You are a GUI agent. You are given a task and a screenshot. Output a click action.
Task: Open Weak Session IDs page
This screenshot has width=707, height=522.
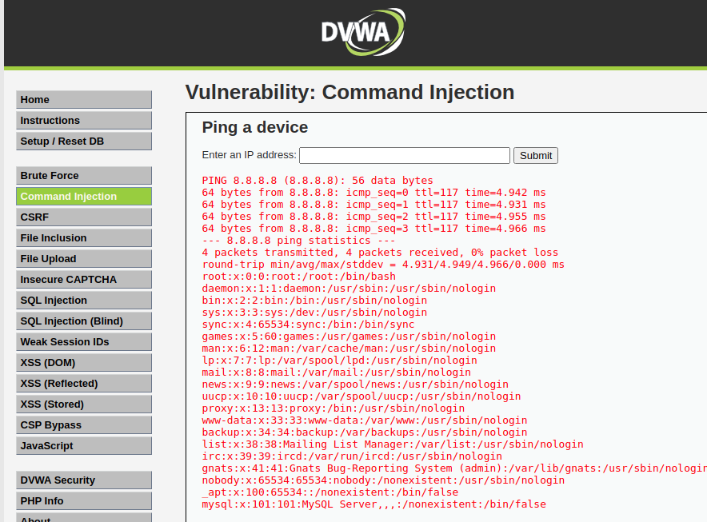pos(83,342)
